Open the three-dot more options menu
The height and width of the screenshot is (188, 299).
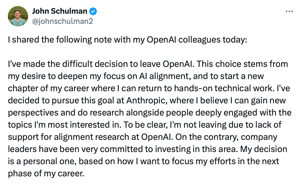point(289,11)
